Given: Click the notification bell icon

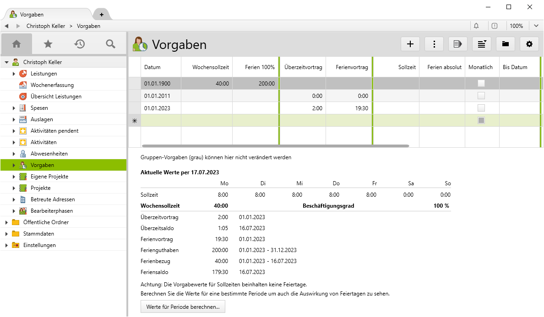Looking at the screenshot, I should point(476,26).
